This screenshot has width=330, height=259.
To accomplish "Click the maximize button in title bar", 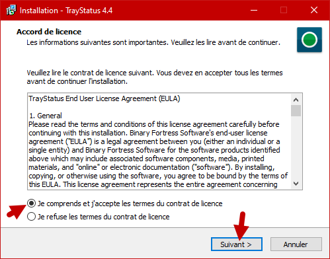I will [x=284, y=10].
